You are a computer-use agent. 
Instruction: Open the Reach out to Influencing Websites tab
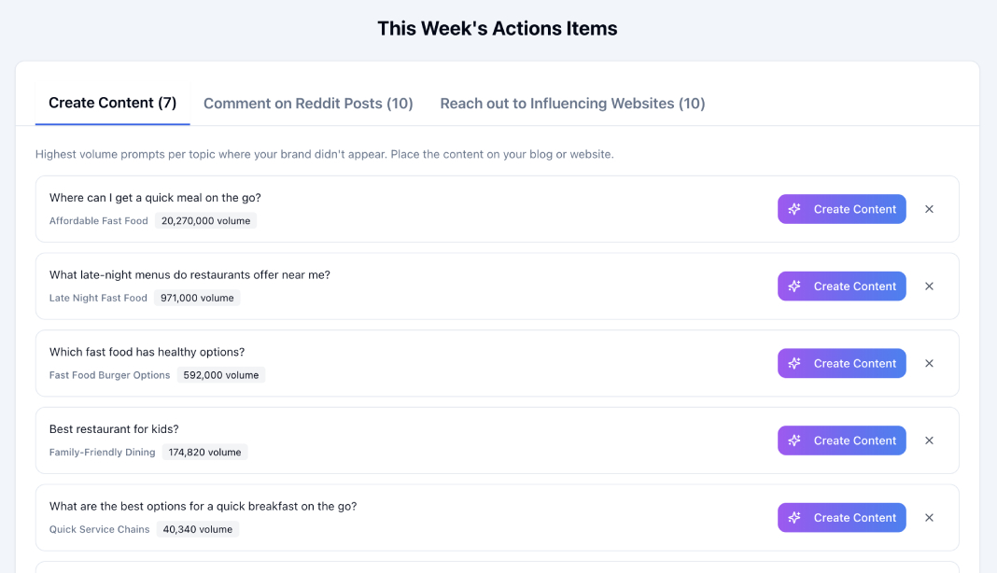pos(571,103)
